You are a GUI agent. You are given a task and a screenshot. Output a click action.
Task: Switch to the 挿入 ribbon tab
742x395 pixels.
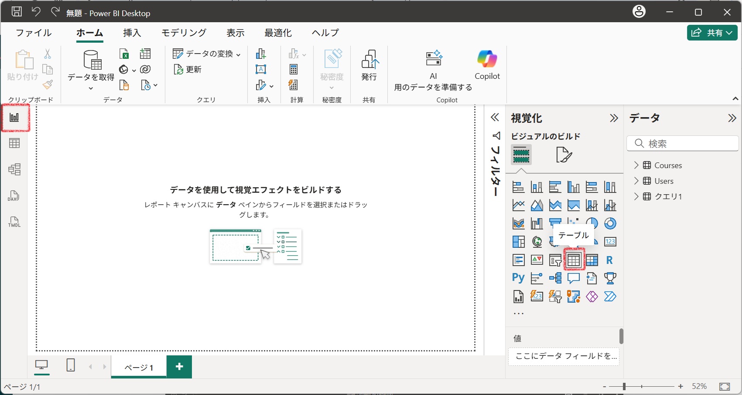click(132, 33)
